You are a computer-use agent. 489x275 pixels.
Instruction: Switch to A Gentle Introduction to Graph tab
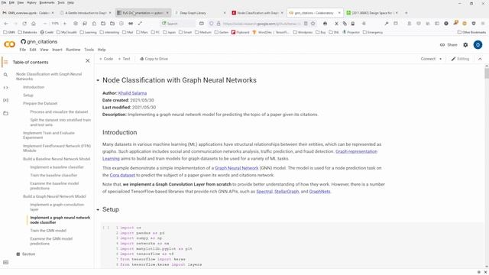pyautogui.click(x=85, y=13)
